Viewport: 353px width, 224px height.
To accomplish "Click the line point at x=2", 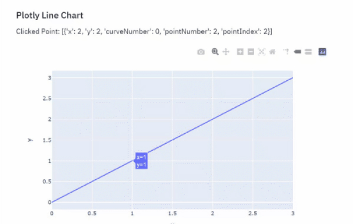I will [x=212, y=119].
